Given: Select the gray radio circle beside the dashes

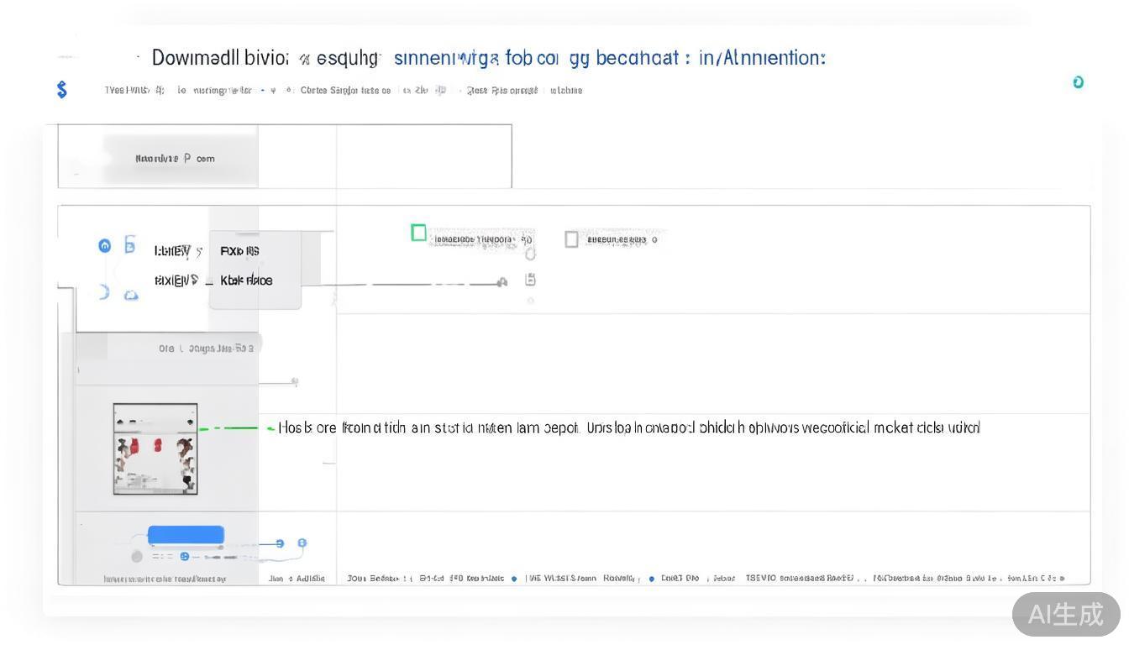Looking at the screenshot, I should point(137,556).
